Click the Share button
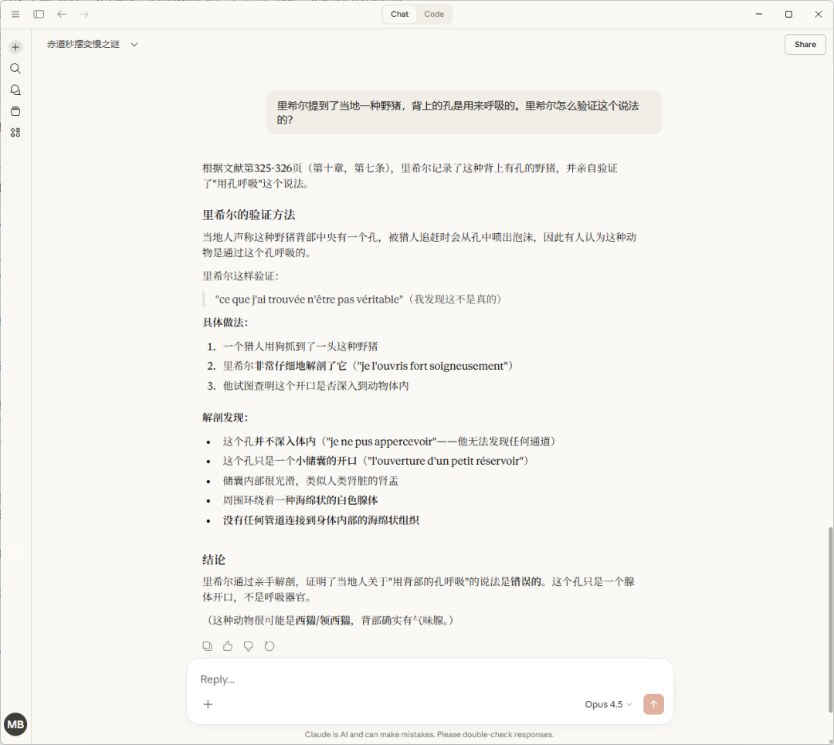Viewport: 834px width, 745px height. (805, 45)
